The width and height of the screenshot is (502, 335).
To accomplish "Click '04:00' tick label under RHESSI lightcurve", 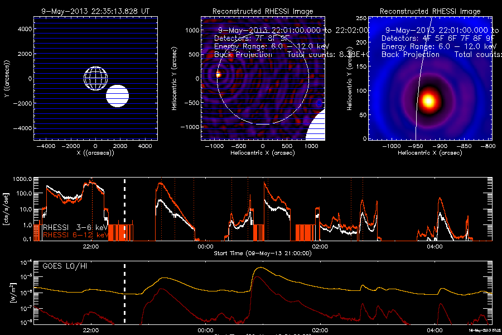I will [435, 246].
